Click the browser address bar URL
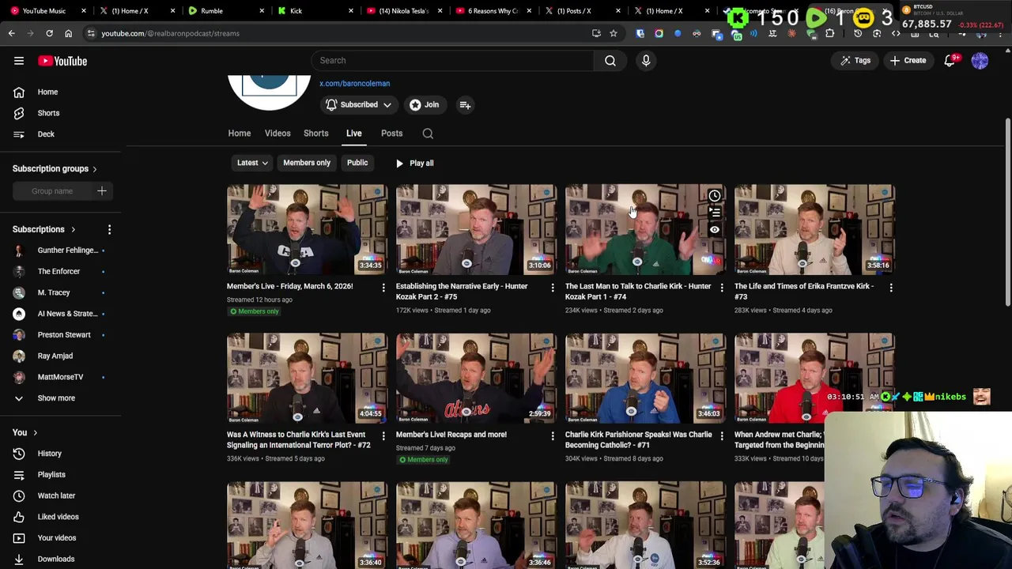The width and height of the screenshot is (1012, 569). point(170,33)
